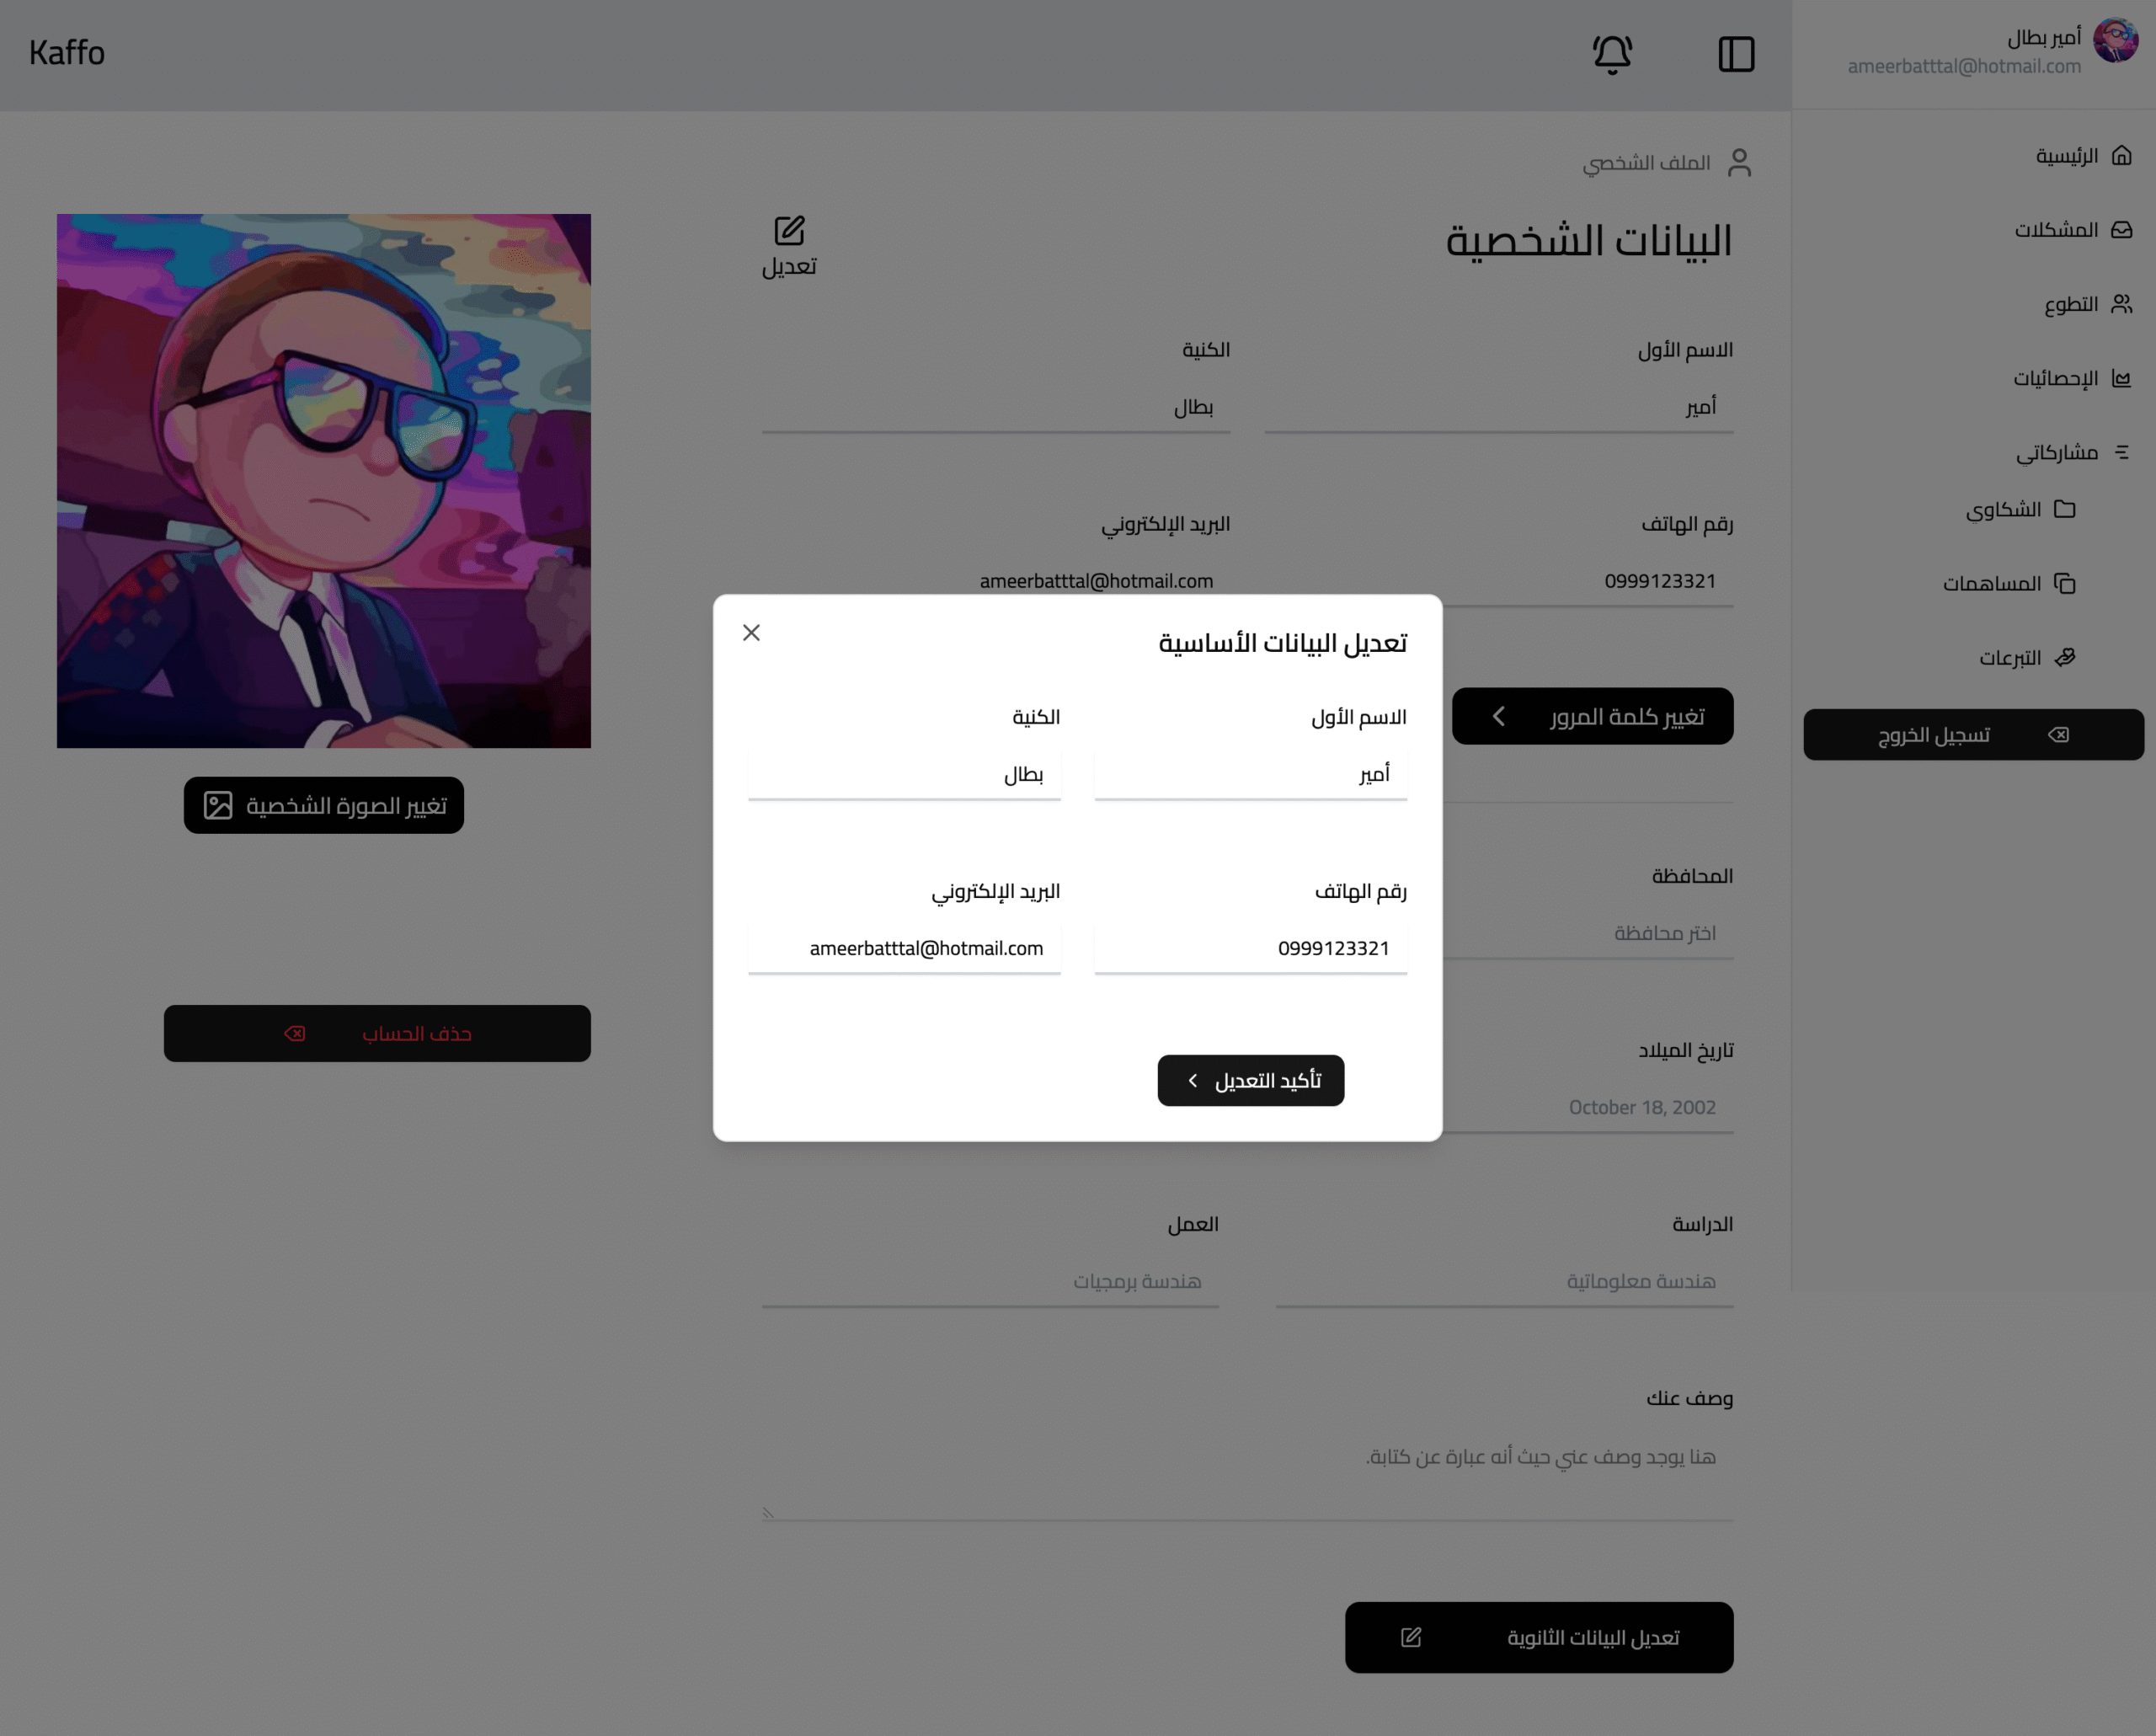This screenshot has height=1736, width=2156.
Task: Open the اختر محافظة dropdown
Action: pos(1590,934)
